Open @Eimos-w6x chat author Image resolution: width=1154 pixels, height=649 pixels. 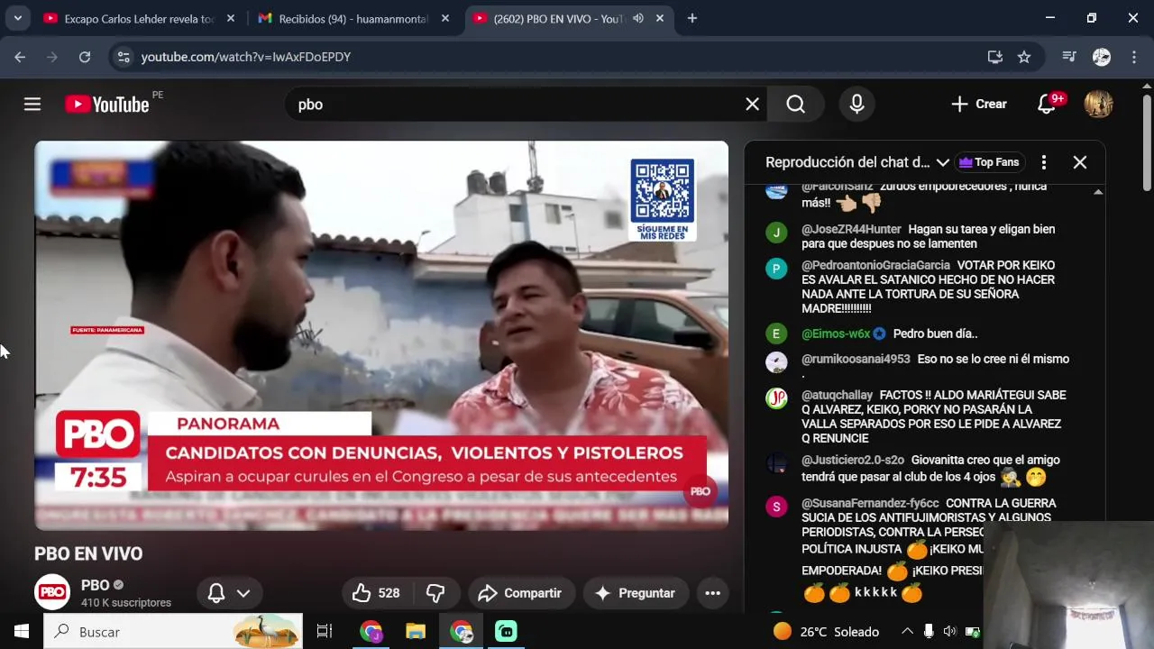(x=836, y=334)
